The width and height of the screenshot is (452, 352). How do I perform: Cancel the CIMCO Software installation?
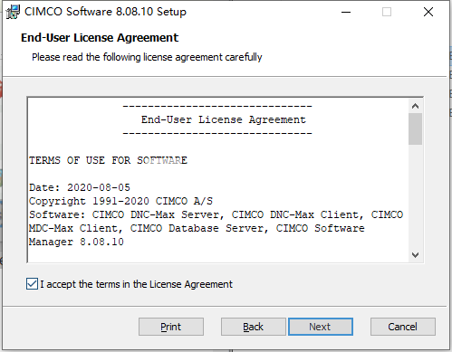[x=403, y=327]
